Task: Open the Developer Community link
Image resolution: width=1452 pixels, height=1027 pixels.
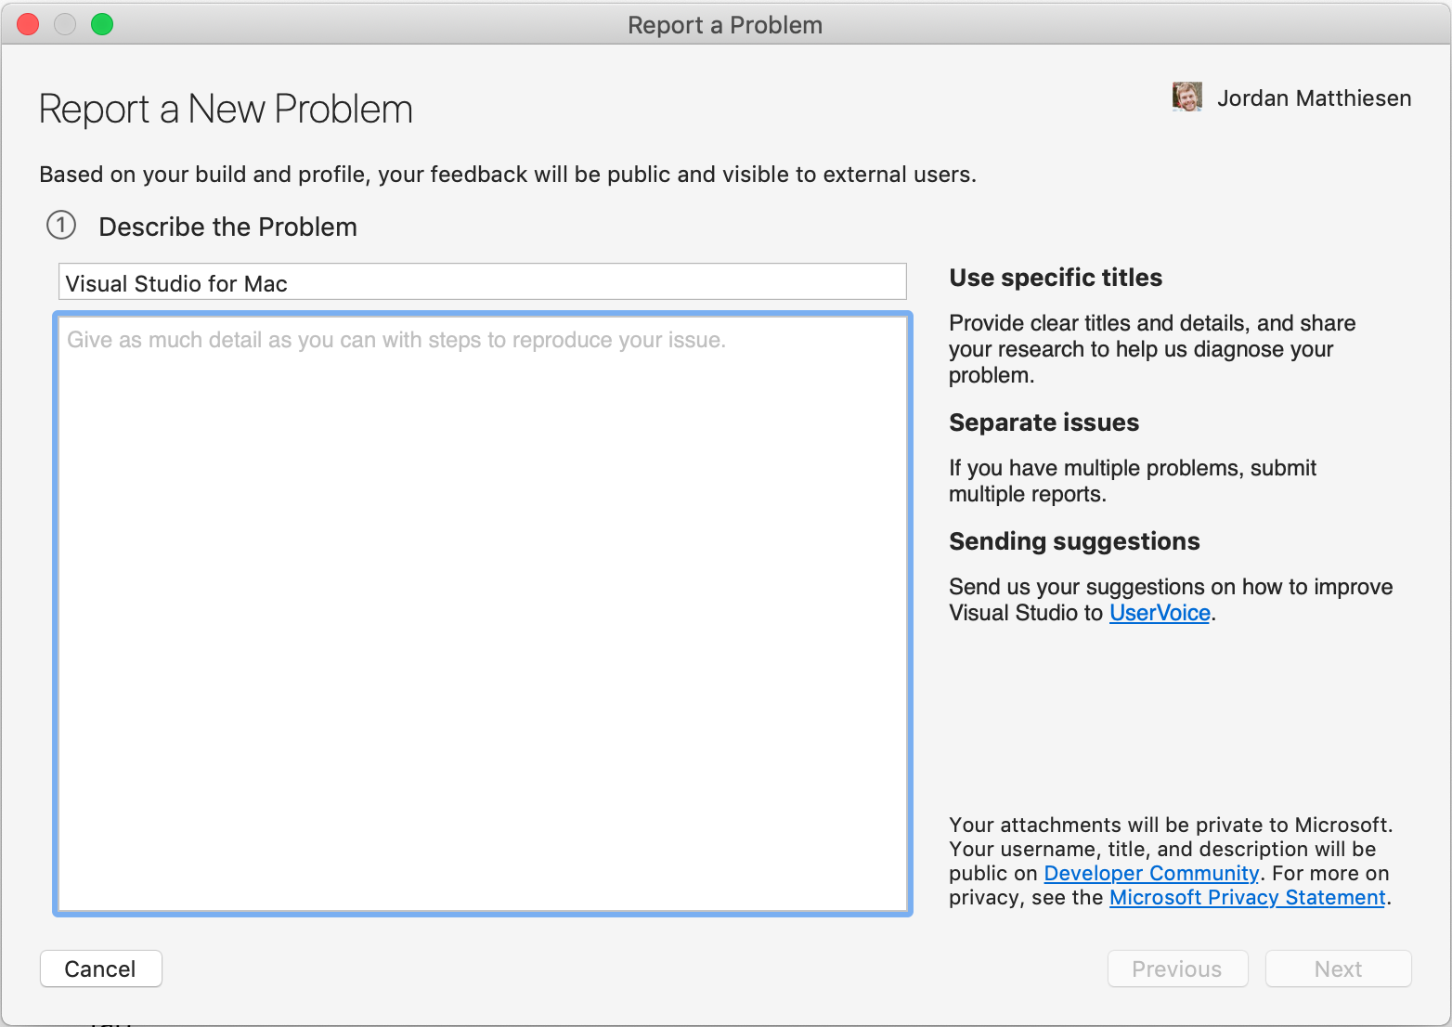Action: (1151, 873)
